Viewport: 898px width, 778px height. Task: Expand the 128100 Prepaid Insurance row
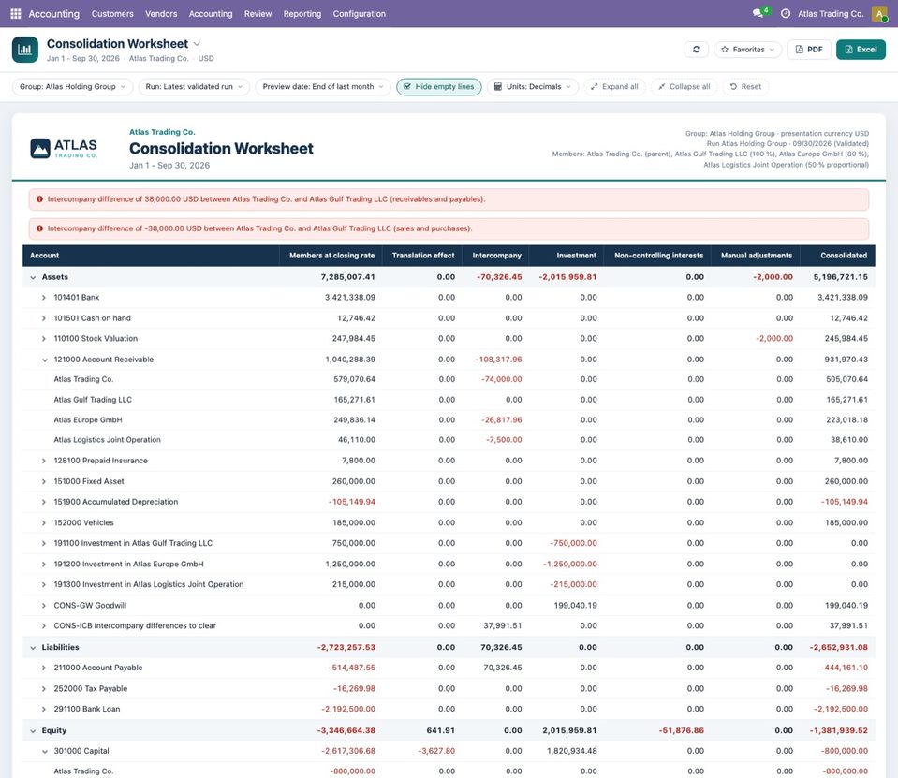pos(43,461)
